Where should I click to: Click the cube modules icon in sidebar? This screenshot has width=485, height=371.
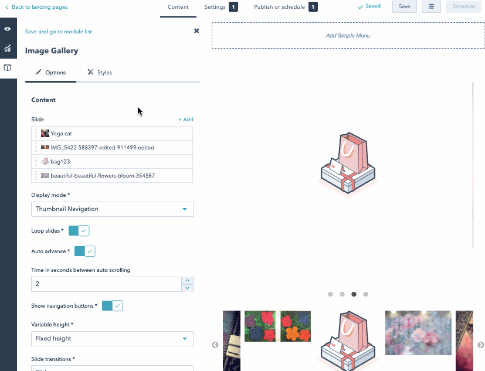[8, 67]
